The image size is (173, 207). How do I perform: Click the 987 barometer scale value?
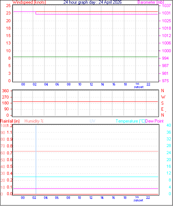pos(165,66)
